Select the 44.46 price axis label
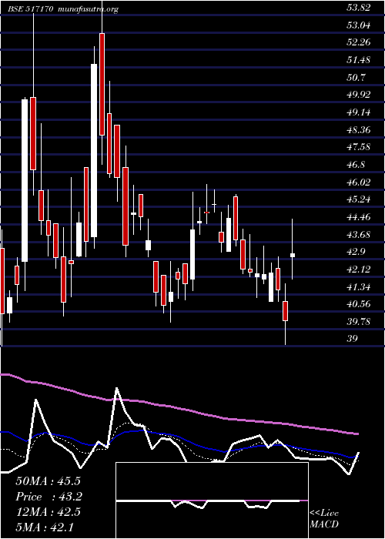Image resolution: width=385 pixels, height=539 pixels. pos(359,217)
